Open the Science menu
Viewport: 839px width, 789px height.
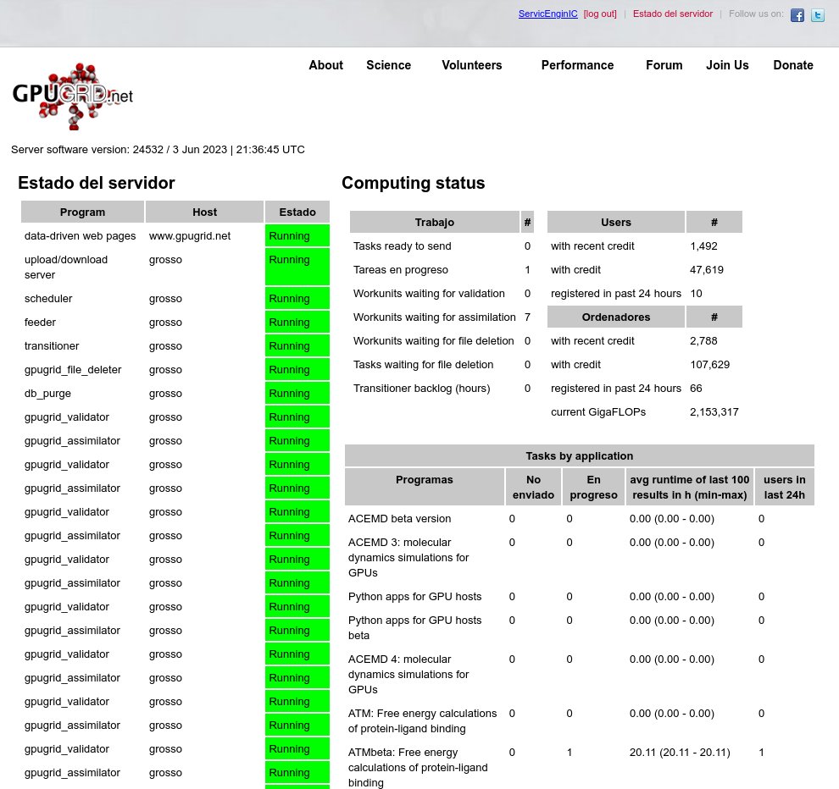pyautogui.click(x=388, y=65)
